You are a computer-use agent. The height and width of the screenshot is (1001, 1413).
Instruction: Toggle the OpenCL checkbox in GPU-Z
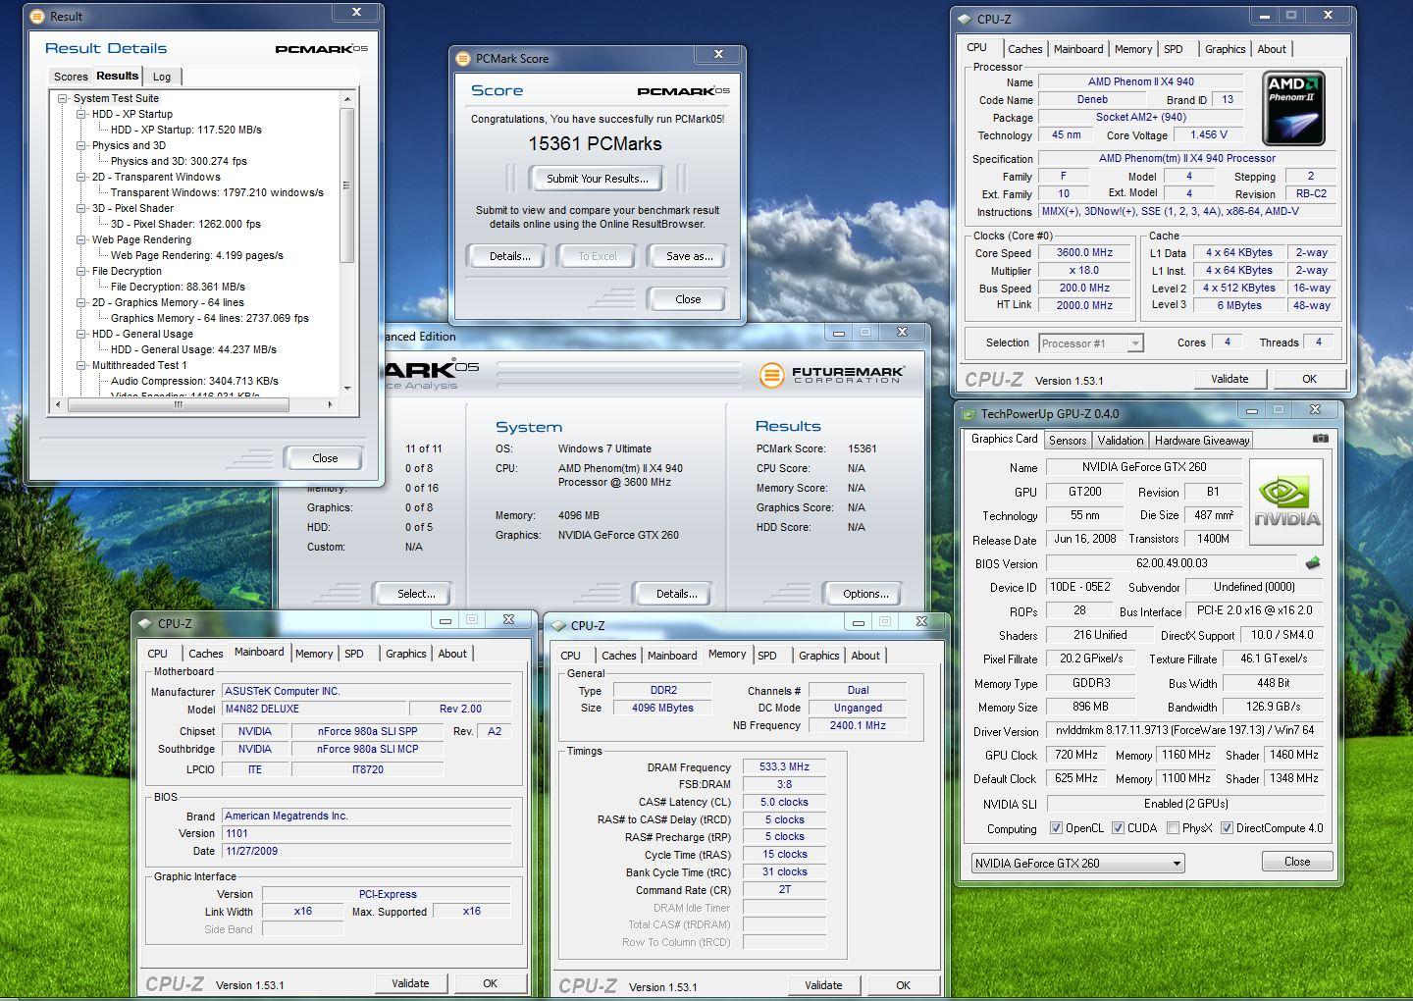point(1056,828)
